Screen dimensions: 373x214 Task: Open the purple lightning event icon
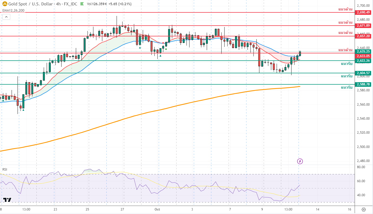pyautogui.click(x=300, y=161)
